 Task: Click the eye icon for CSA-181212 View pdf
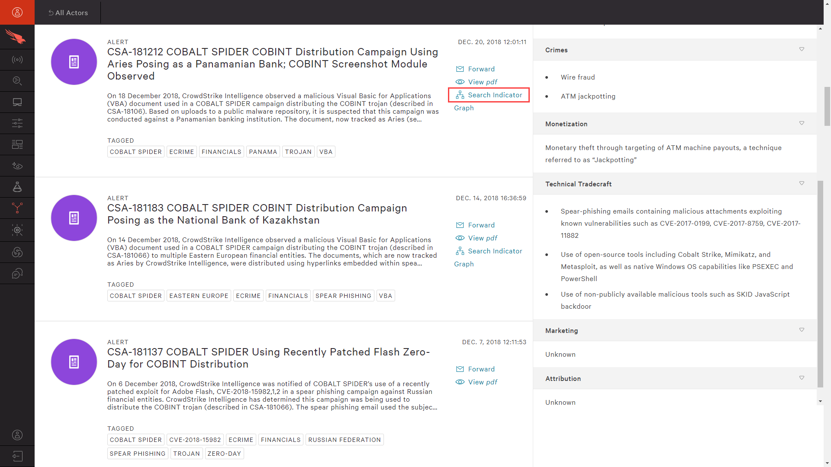(x=460, y=82)
